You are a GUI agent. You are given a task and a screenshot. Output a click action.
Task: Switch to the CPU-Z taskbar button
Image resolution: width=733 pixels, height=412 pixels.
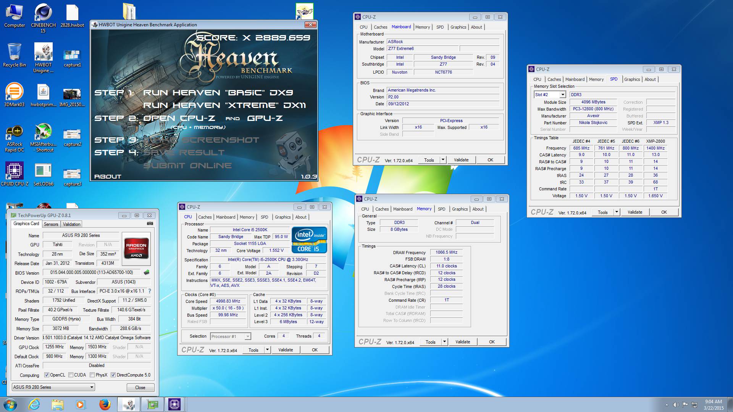(x=174, y=404)
